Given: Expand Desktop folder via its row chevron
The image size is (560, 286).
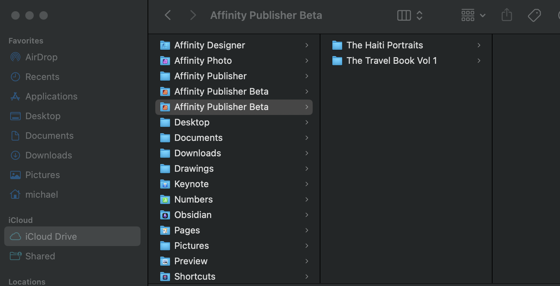Looking at the screenshot, I should pyautogui.click(x=307, y=122).
